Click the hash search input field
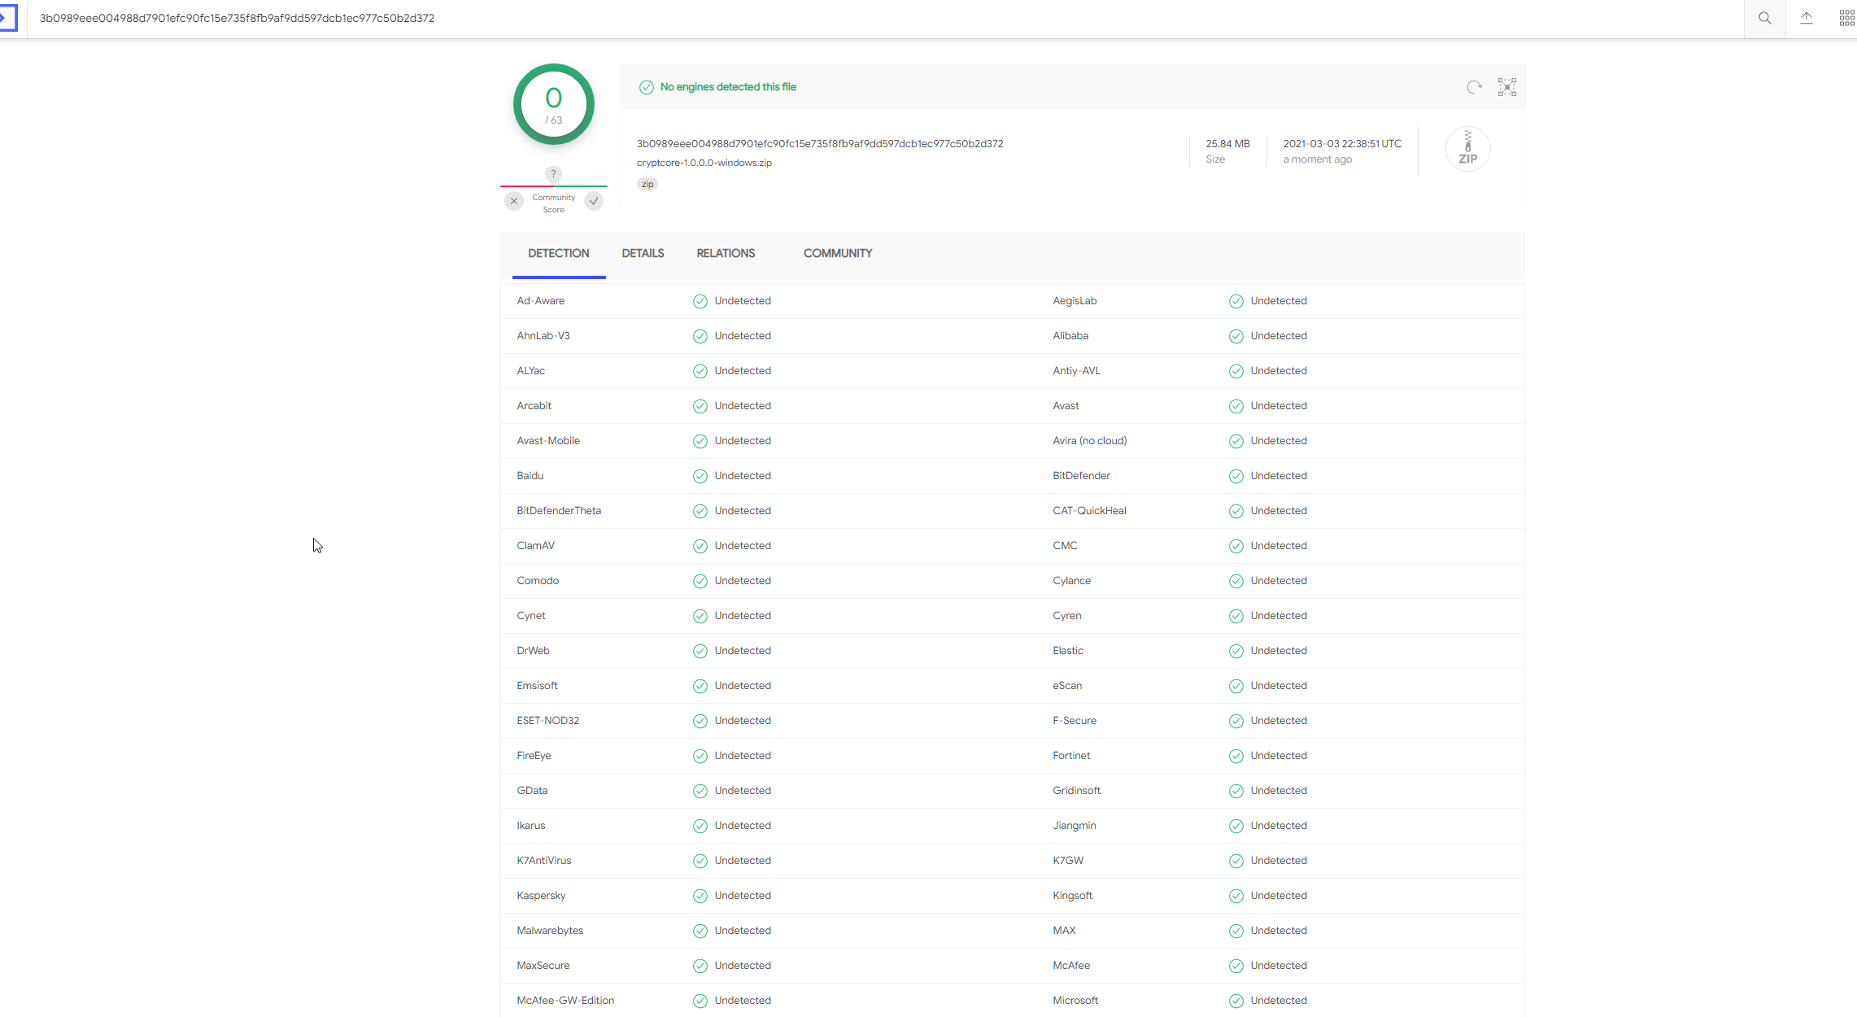 887,18
